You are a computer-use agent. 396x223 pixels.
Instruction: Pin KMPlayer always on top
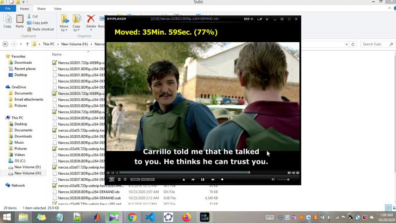[x=260, y=19]
